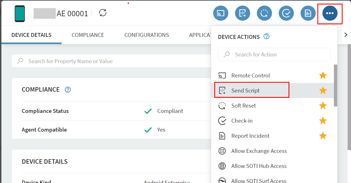Click the Check-in toolbar icon
Image resolution: width=351 pixels, height=183 pixels.
pyautogui.click(x=286, y=13)
